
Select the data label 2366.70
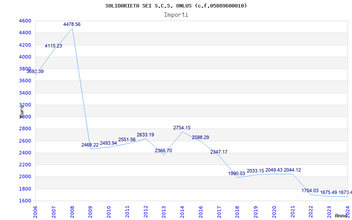point(163,150)
